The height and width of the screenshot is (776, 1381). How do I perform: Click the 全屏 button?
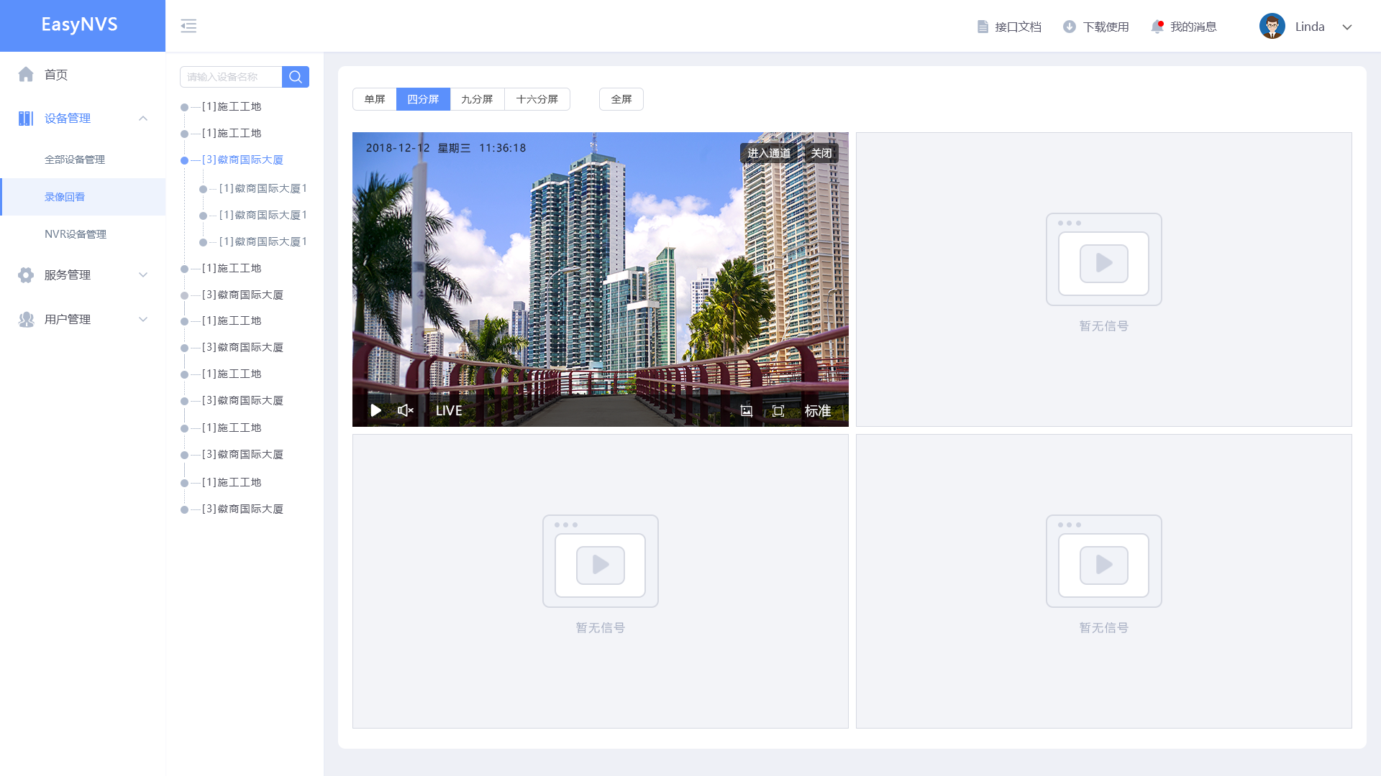pyautogui.click(x=621, y=99)
